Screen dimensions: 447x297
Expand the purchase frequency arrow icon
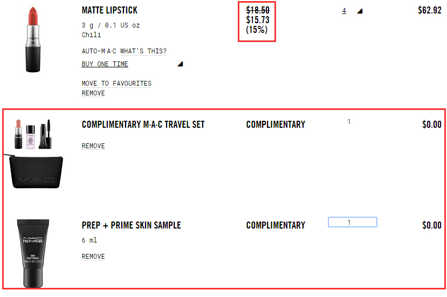[x=180, y=64]
